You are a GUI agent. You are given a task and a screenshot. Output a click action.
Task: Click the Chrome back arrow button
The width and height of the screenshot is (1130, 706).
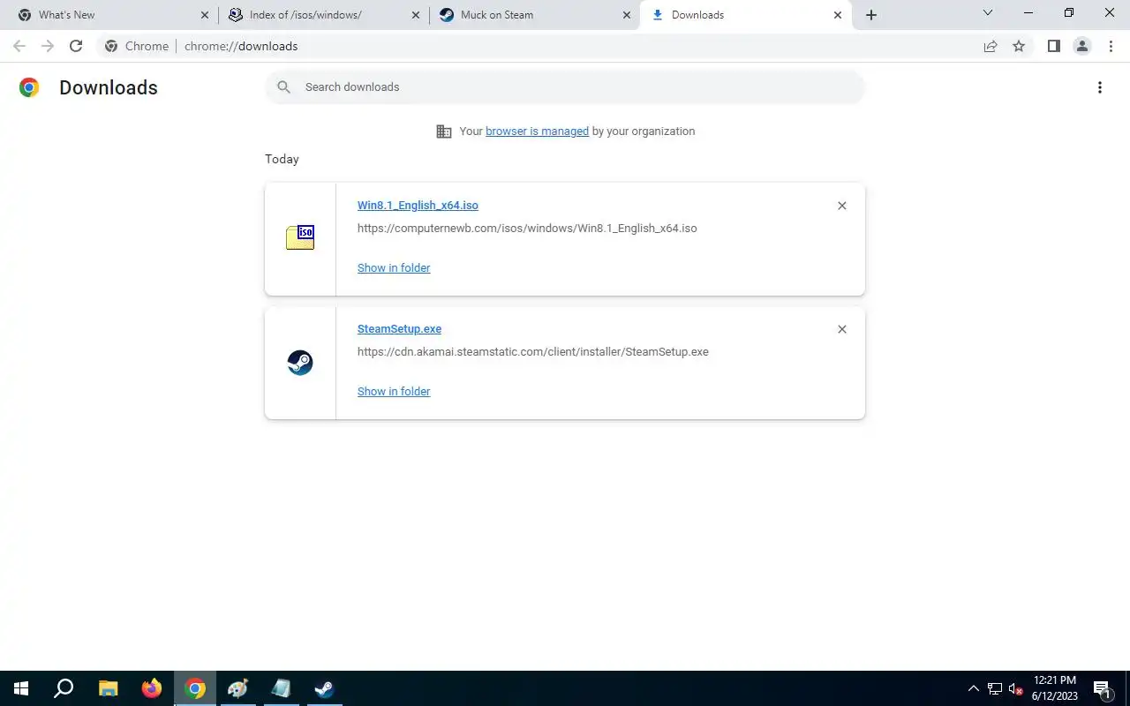(19, 46)
